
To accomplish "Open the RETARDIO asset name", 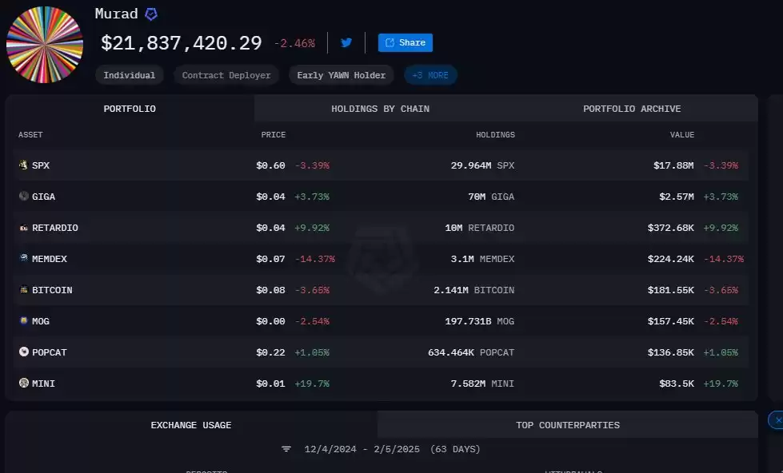I will (55, 228).
